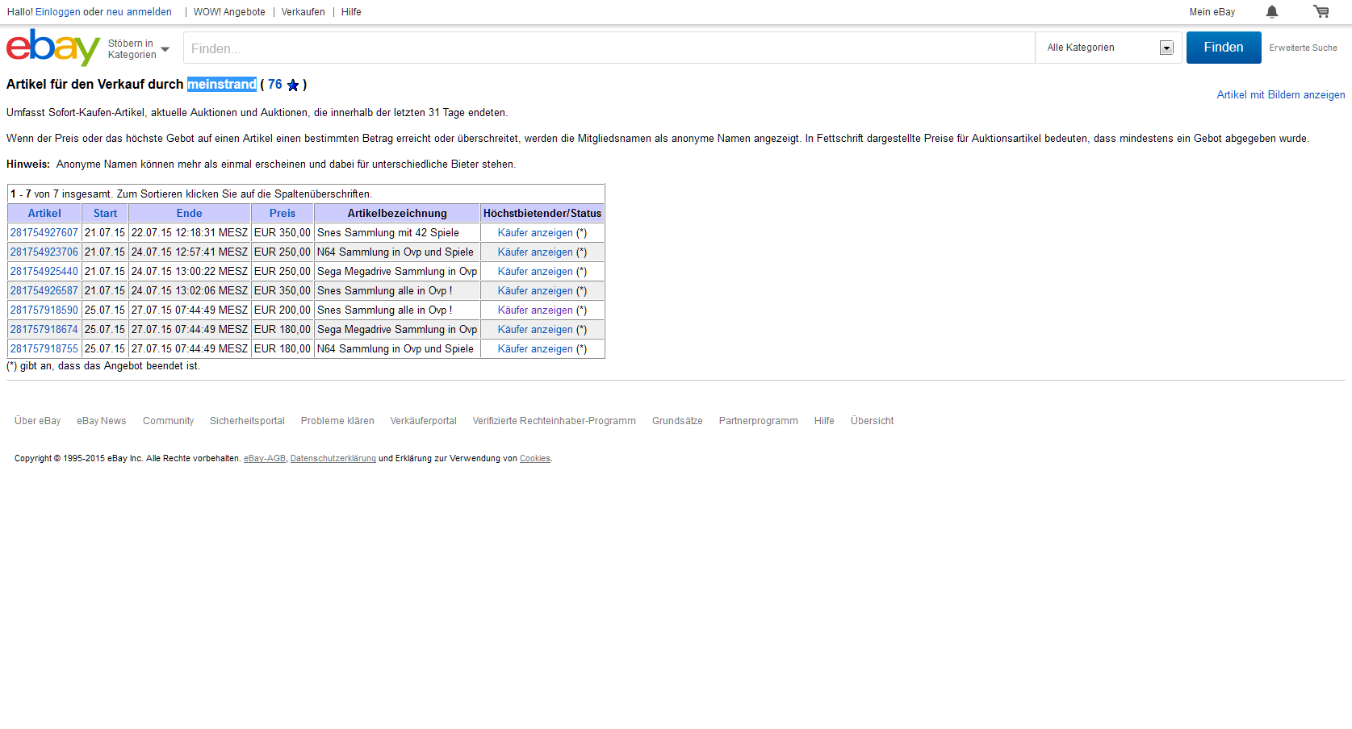Image resolution: width=1352 pixels, height=729 pixels.
Task: Open Übersicht footer link
Action: 872,421
